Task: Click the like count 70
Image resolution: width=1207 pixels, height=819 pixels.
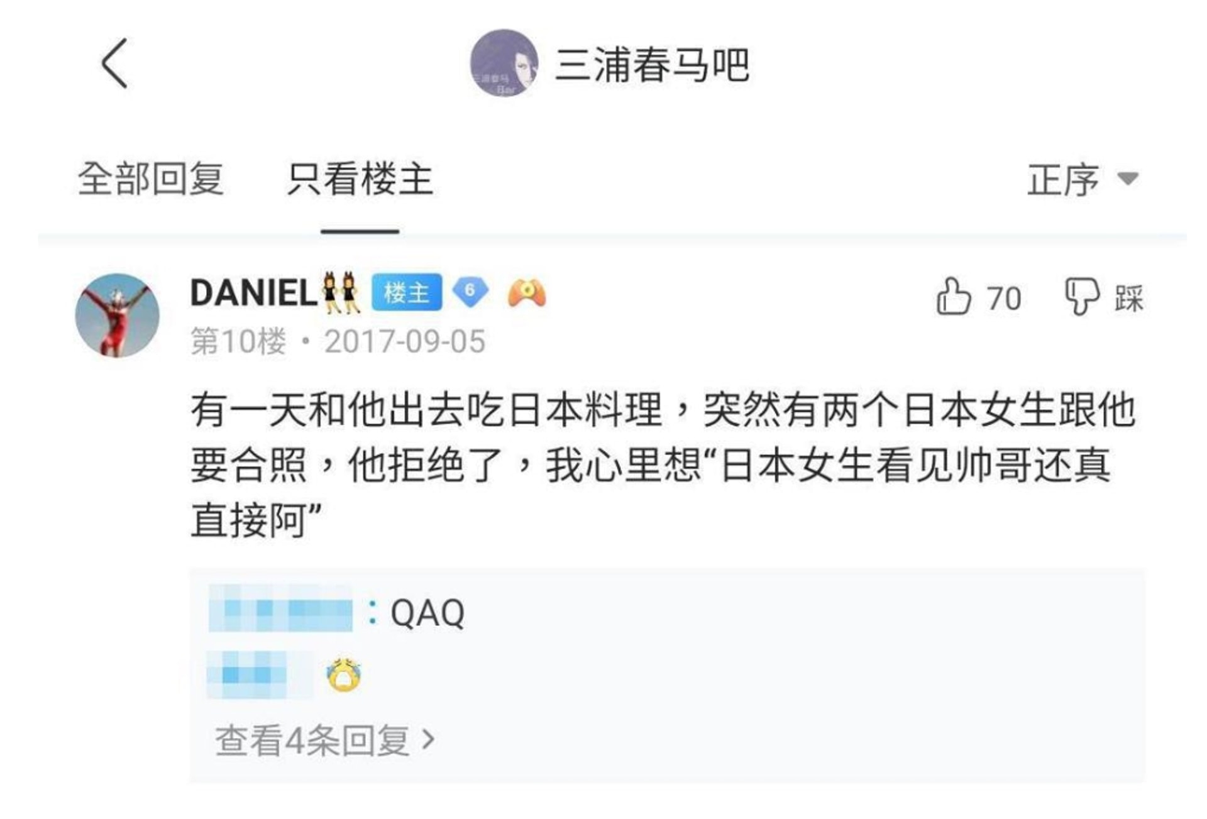Action: coord(1003,299)
